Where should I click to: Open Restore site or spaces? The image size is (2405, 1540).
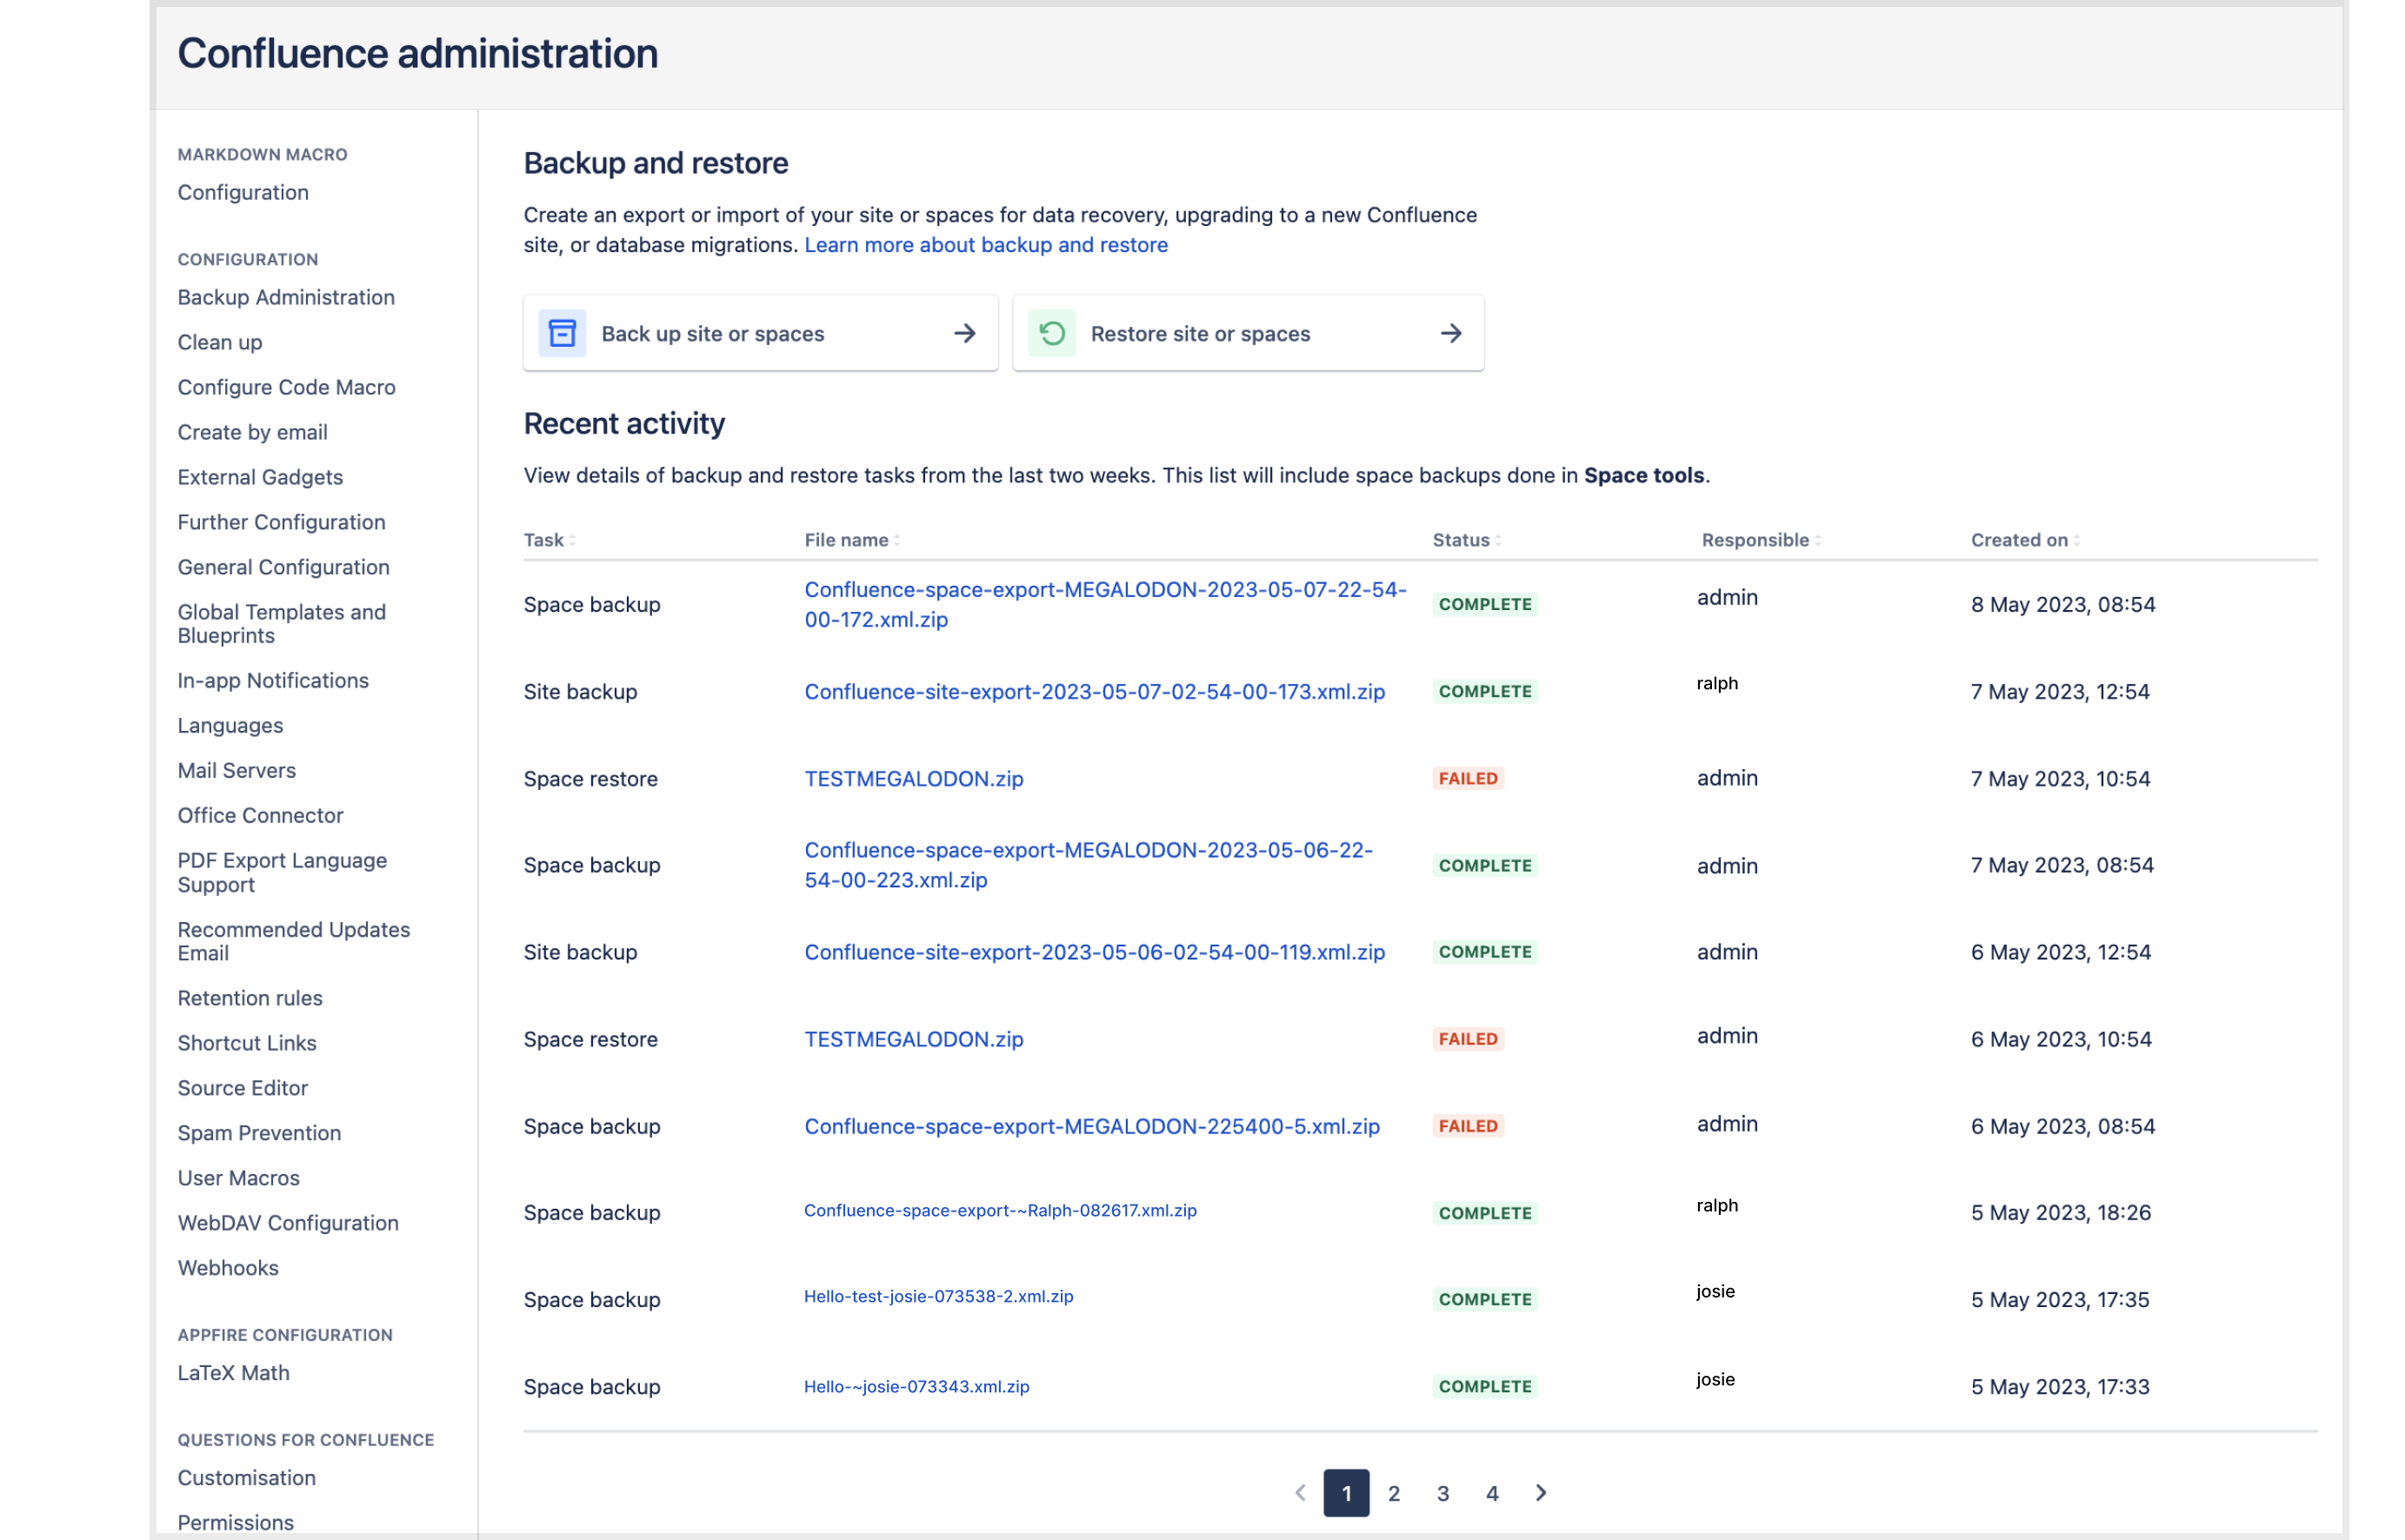tap(1248, 333)
